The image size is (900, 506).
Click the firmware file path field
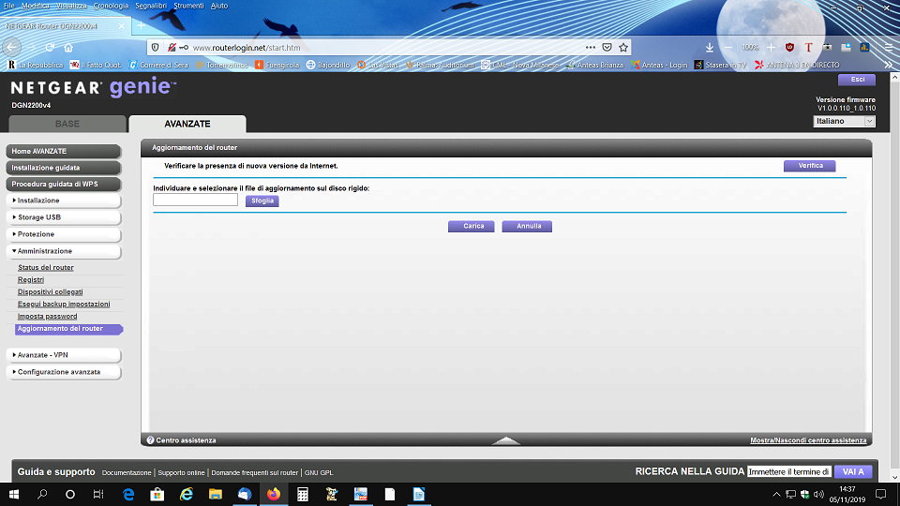(x=195, y=200)
